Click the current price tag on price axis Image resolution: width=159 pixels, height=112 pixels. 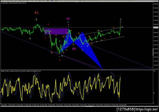156,27
